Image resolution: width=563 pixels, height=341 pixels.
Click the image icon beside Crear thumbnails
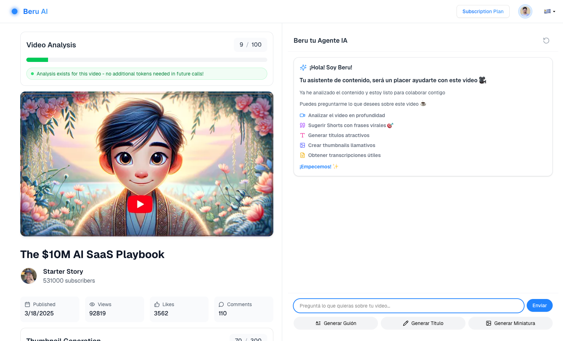click(x=302, y=145)
